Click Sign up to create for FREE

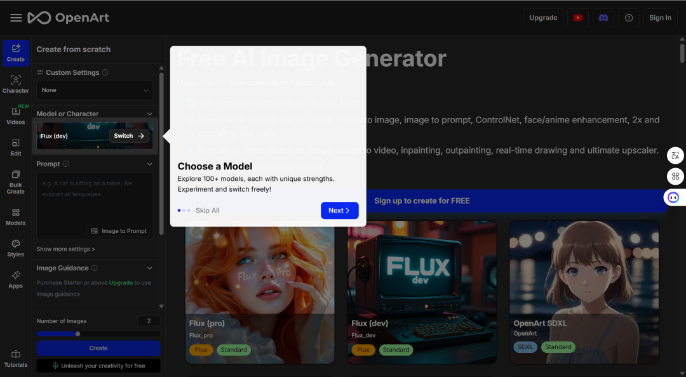pos(422,201)
